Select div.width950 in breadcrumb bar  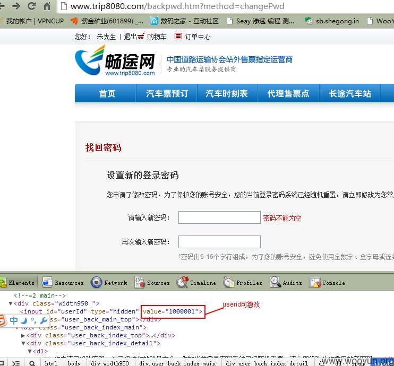click(x=110, y=363)
